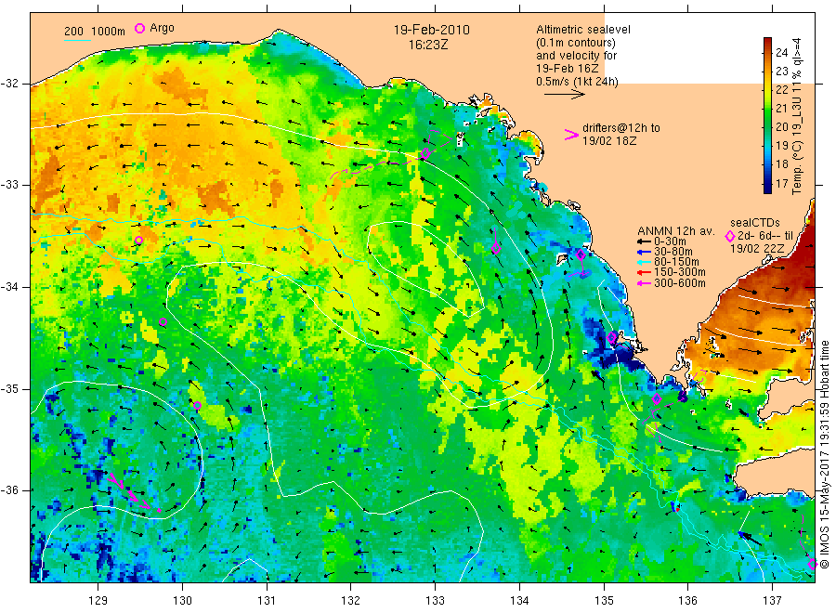Click the 24 degree label on the color bar
Viewport: 836px width, 613px height.
(x=781, y=52)
